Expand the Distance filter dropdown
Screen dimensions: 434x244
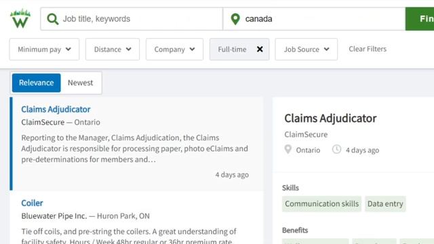(x=113, y=49)
